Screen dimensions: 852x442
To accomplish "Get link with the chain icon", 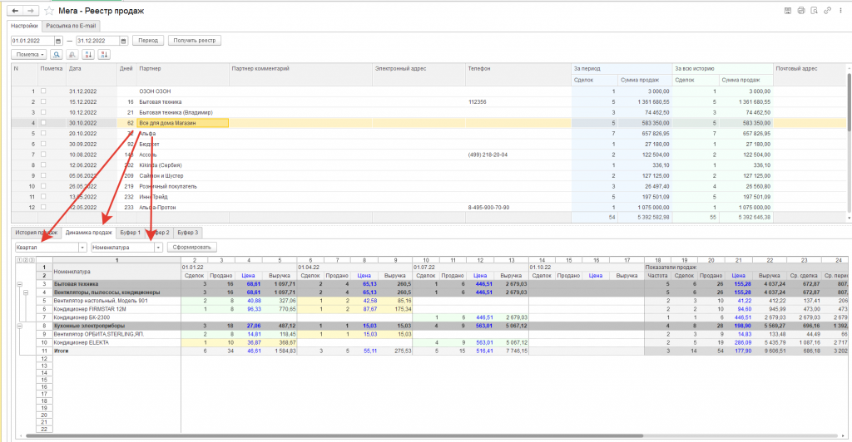I will click(x=828, y=10).
